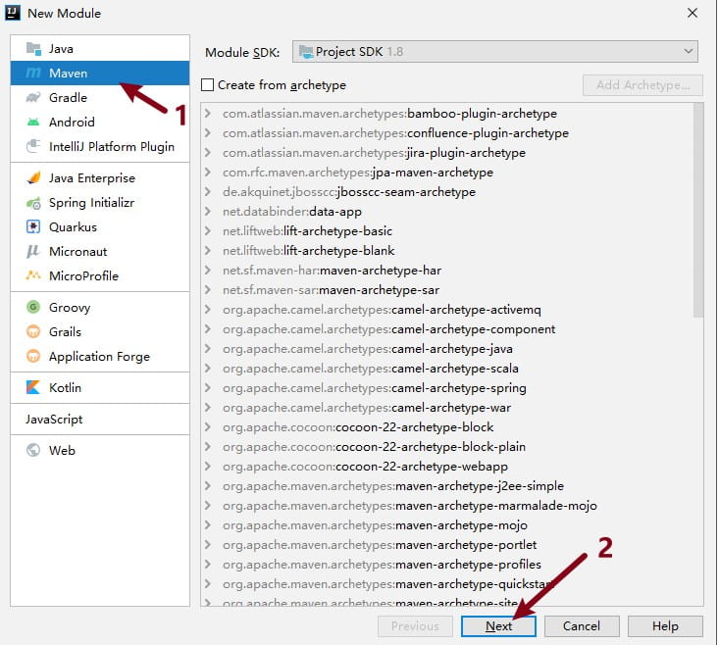This screenshot has width=719, height=645.
Task: Expand the data-app archetype chevron
Action: pos(208,212)
